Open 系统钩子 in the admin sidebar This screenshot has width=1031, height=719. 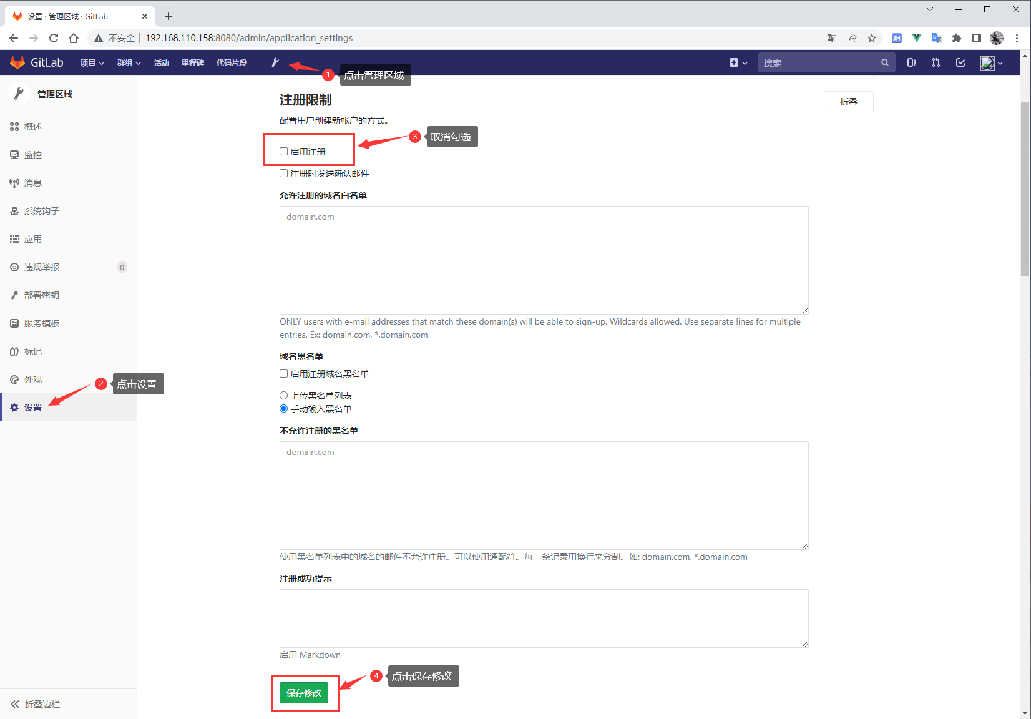click(x=69, y=211)
